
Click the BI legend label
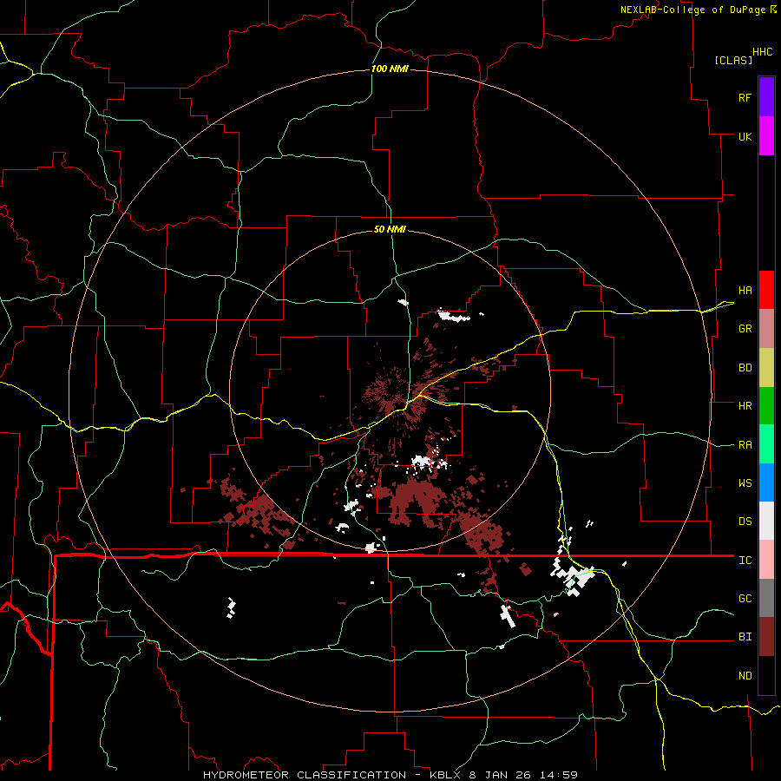(745, 637)
